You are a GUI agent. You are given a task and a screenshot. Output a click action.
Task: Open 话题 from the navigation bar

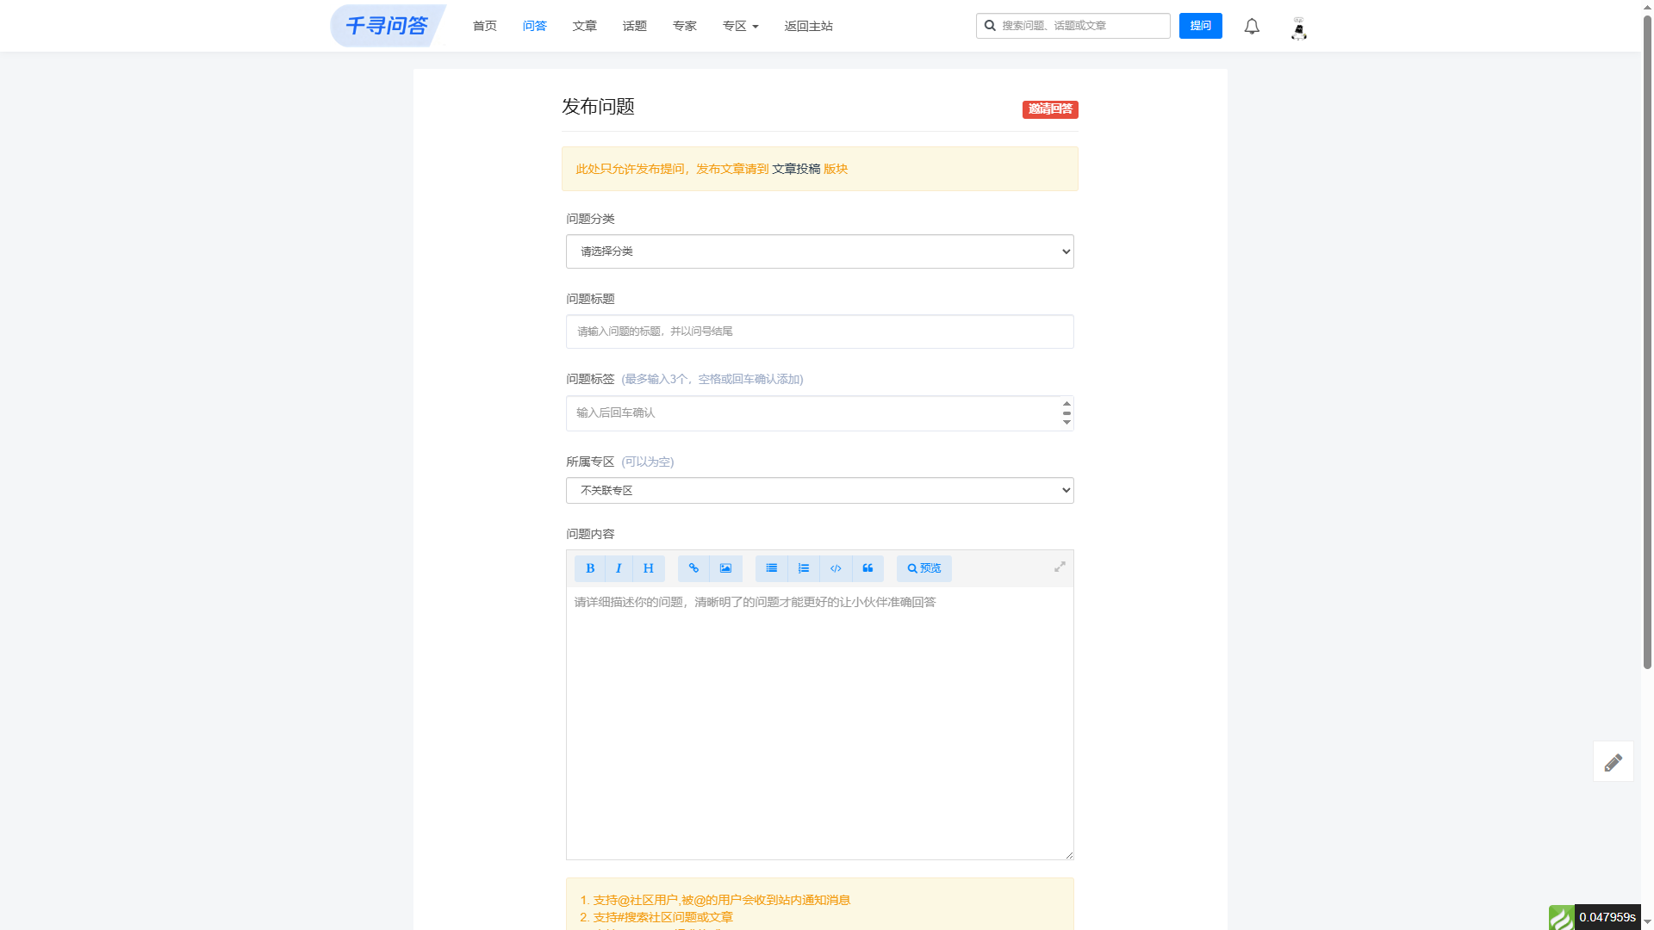(635, 26)
